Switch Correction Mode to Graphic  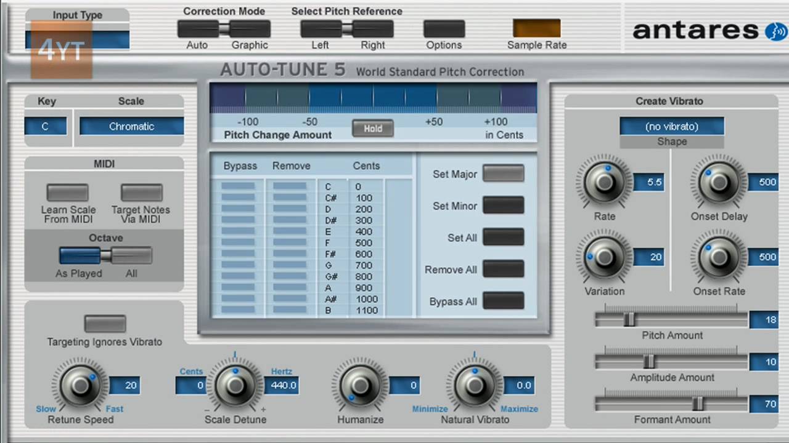tap(250, 28)
